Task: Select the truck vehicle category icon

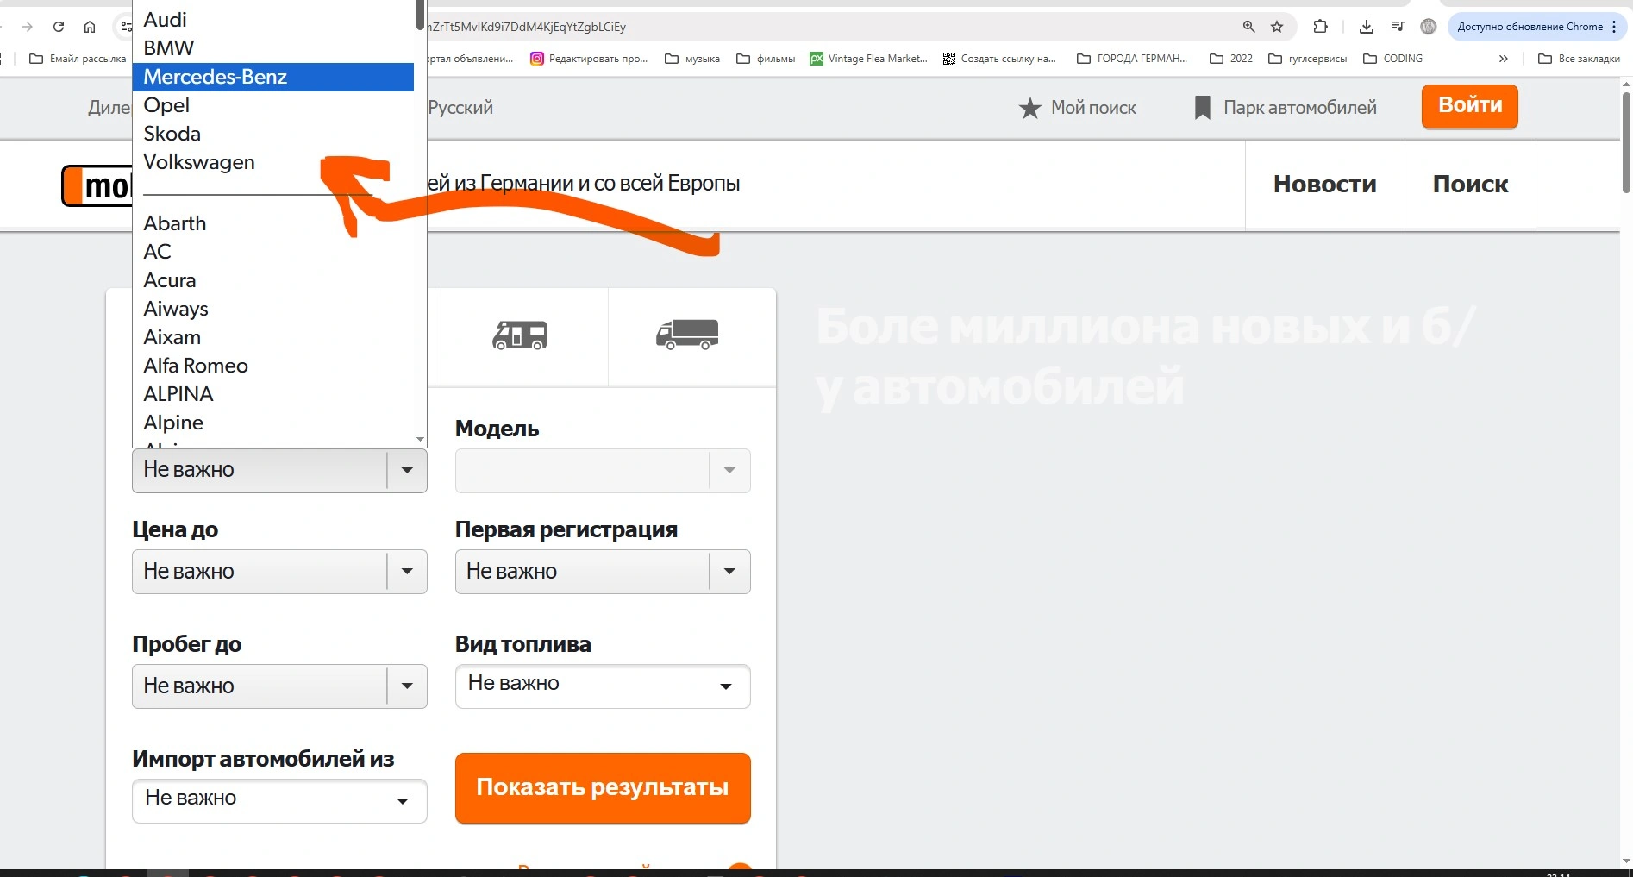Action: pos(687,335)
